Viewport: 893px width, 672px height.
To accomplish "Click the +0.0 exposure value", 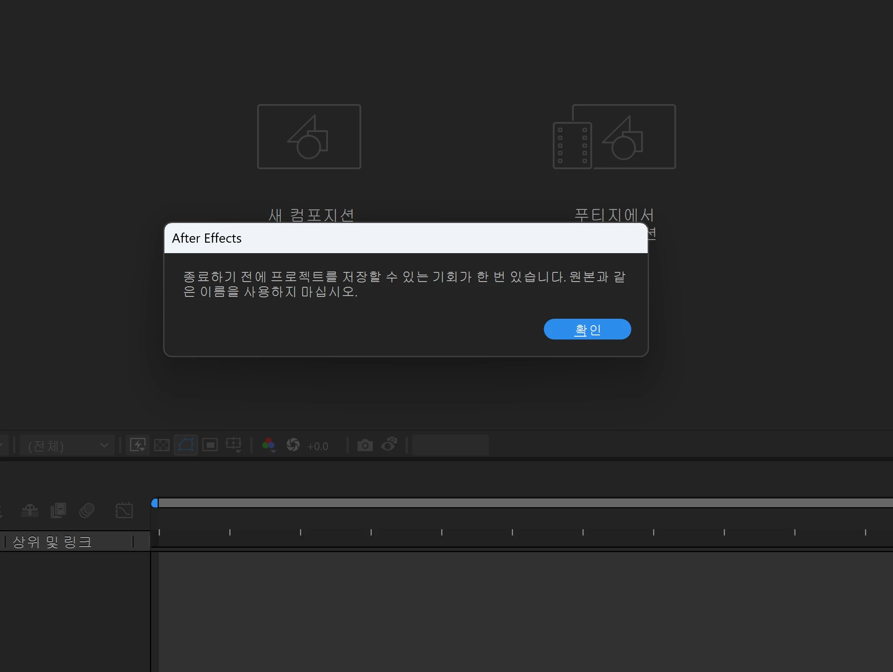I will 318,446.
